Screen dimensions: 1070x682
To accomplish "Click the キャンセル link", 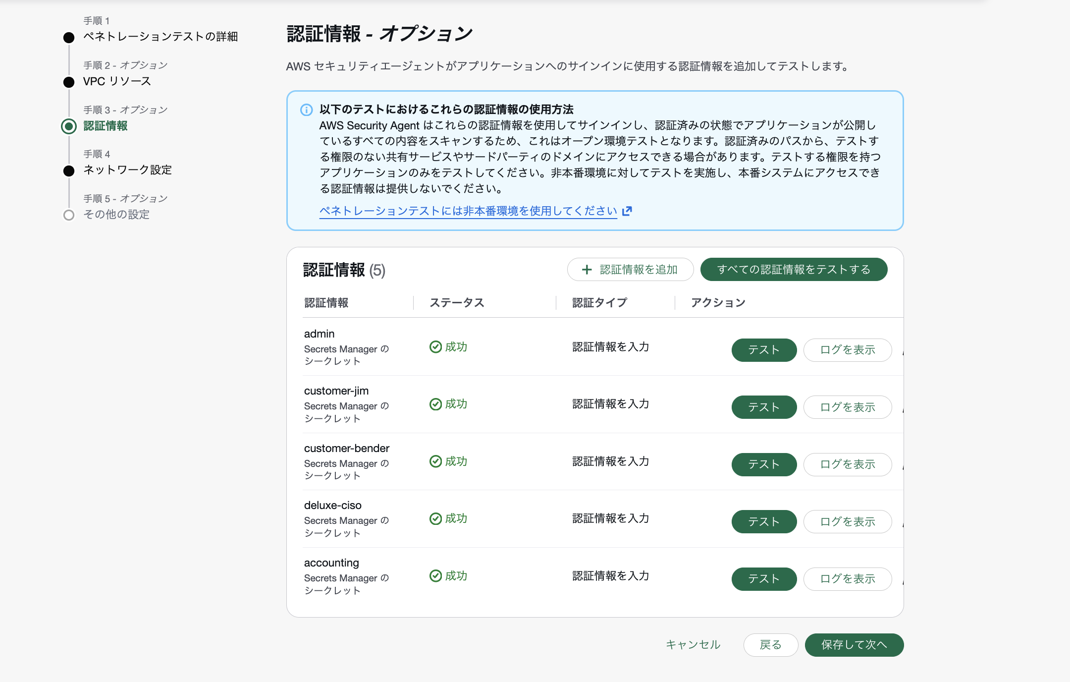I will tap(693, 645).
